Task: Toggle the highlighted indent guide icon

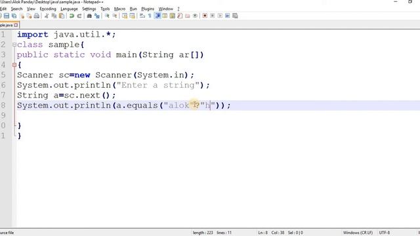Action: (x=157, y=16)
